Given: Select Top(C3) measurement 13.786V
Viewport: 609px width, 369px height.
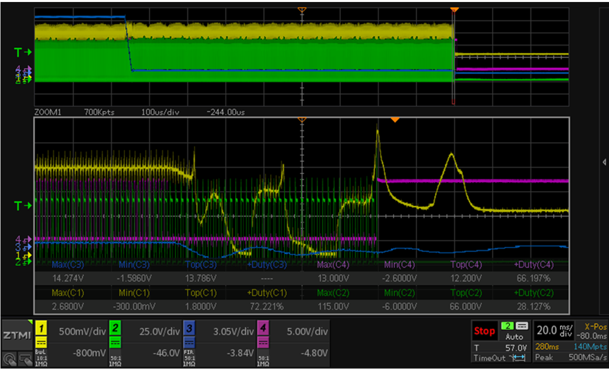Looking at the screenshot, I should (201, 278).
